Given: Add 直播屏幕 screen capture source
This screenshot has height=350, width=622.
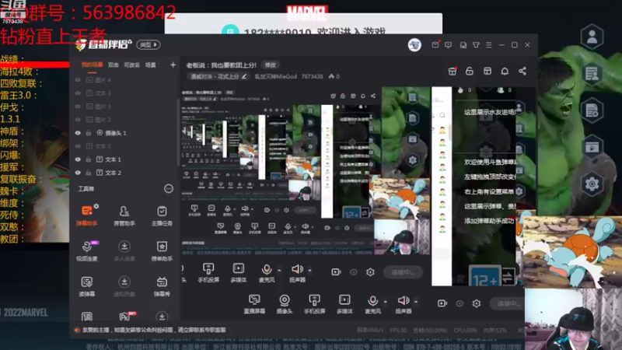Looking at the screenshot, I should (x=254, y=304).
